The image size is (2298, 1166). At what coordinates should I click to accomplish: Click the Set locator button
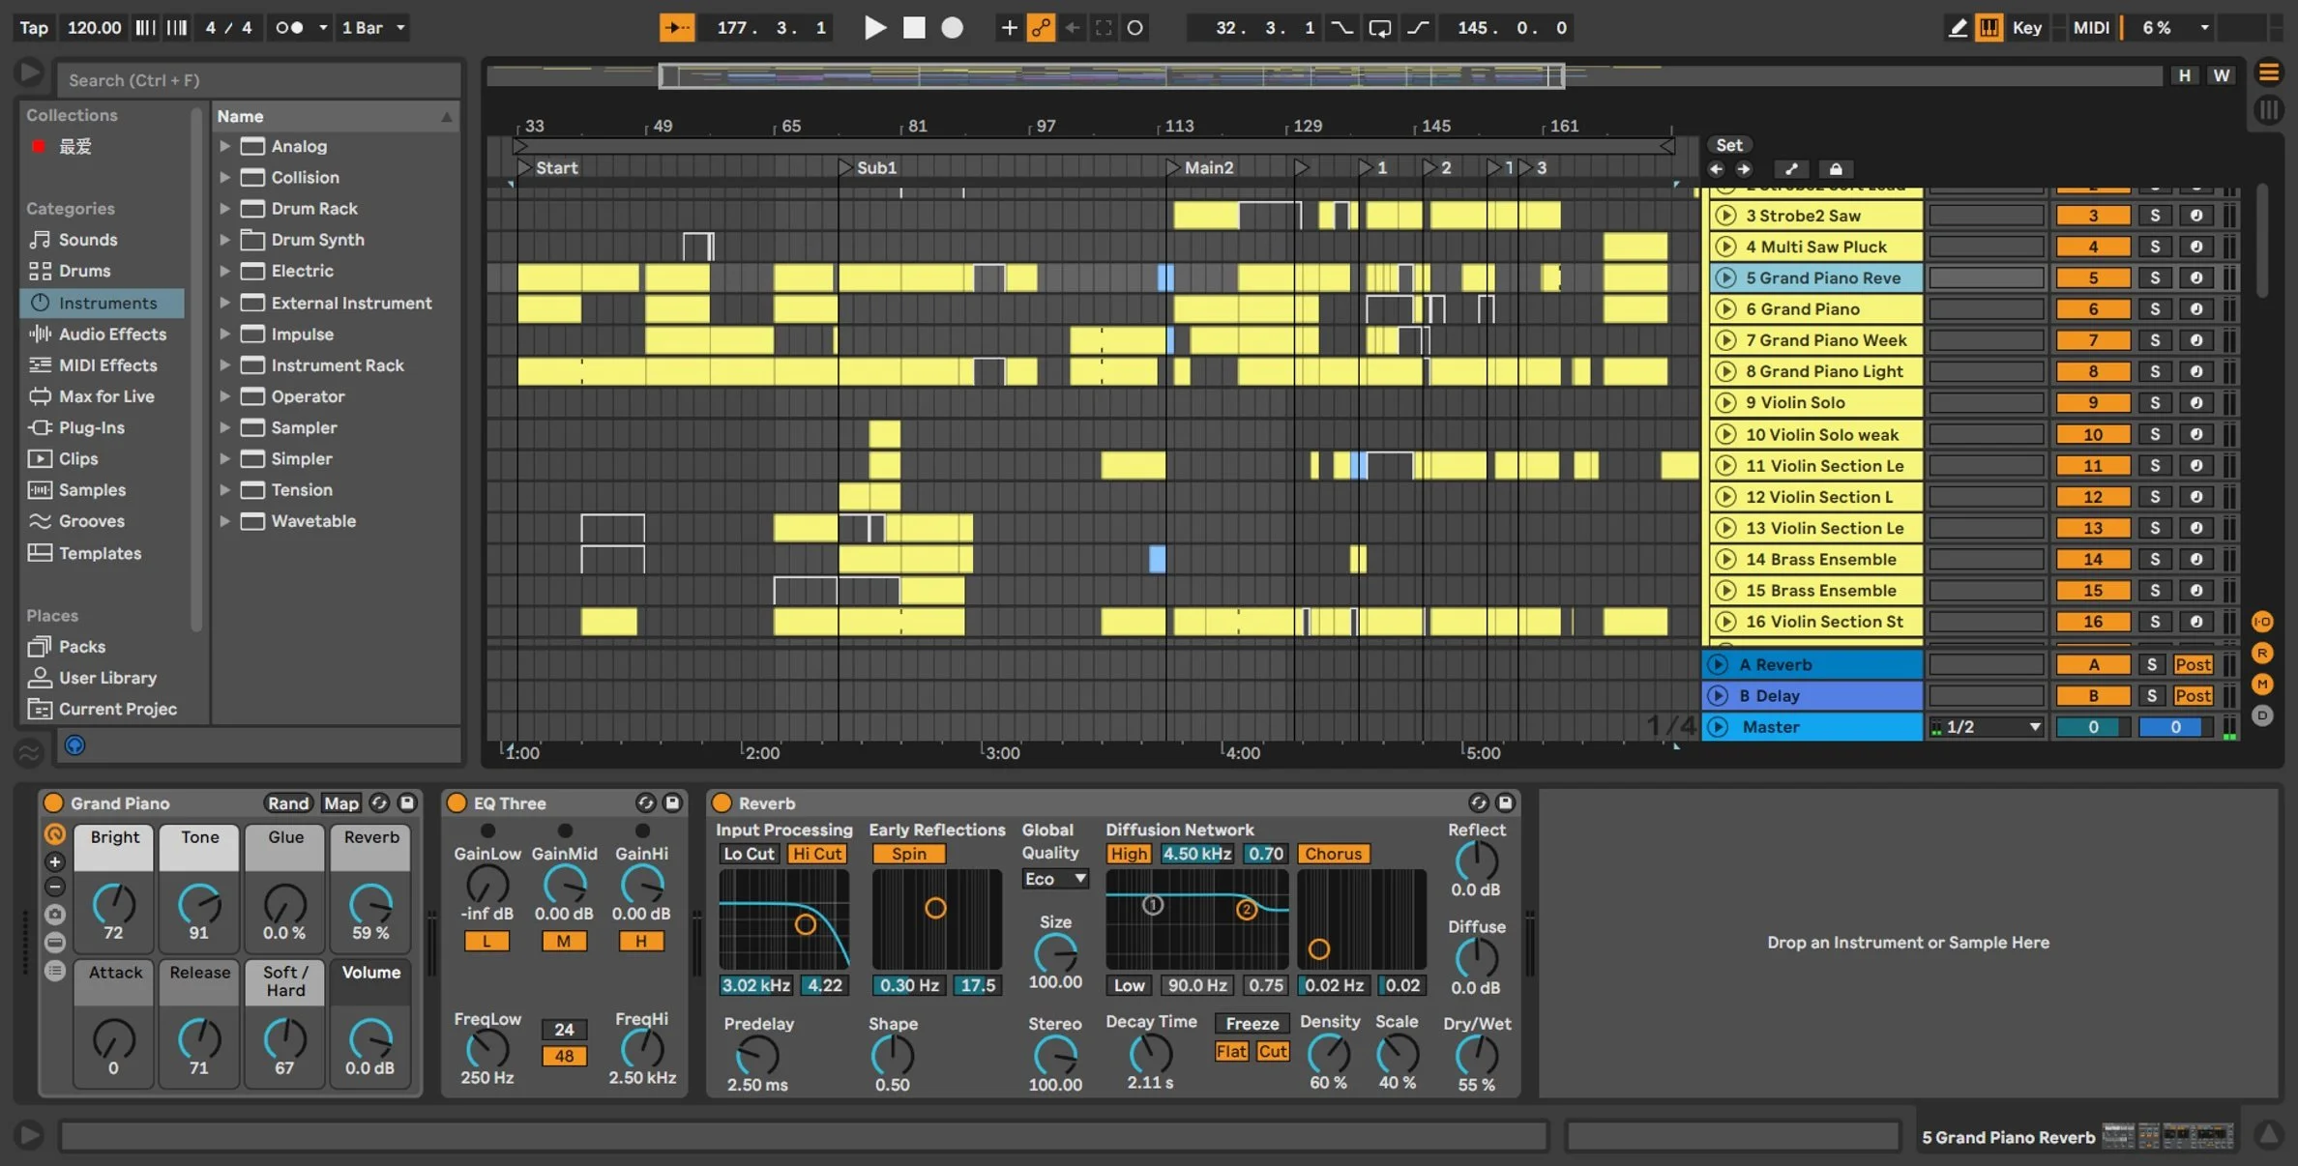(x=1729, y=145)
